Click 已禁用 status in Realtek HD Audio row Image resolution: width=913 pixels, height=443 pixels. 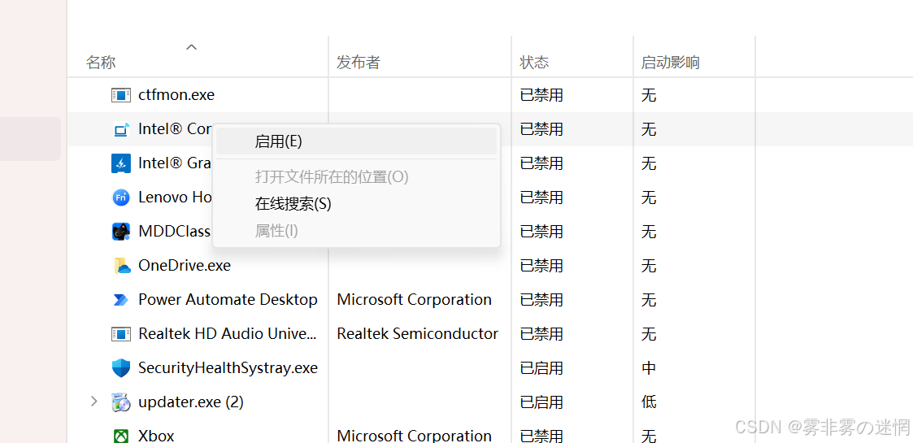[x=541, y=334]
